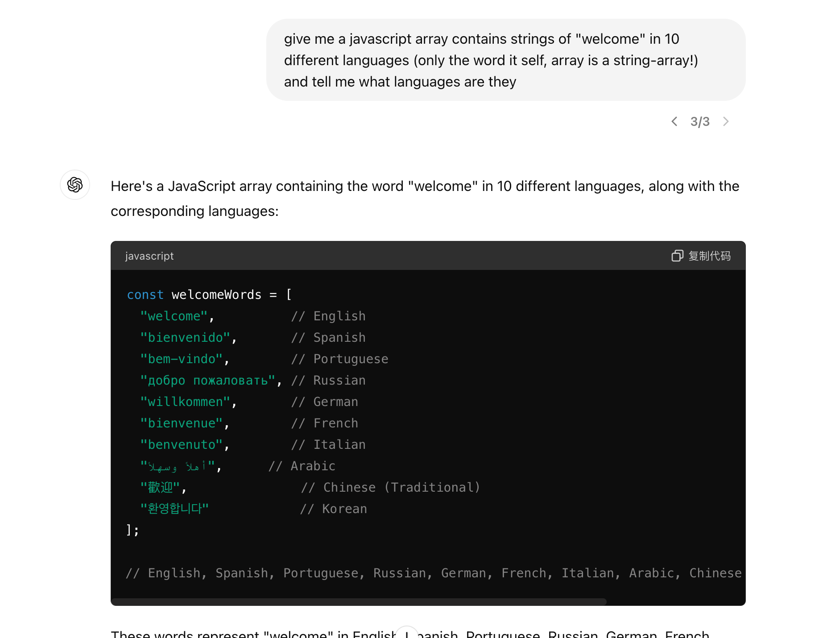Image resolution: width=819 pixels, height=638 pixels.
Task: Click the next version chevron arrow
Action: (x=726, y=121)
